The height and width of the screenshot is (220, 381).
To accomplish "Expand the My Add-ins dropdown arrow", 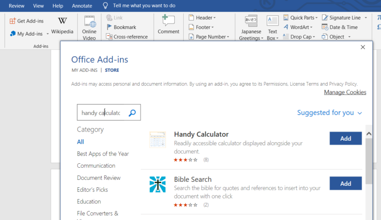I will click(48, 34).
